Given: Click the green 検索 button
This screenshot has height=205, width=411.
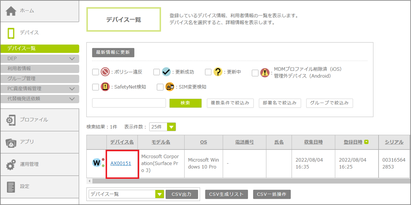Looking at the screenshot, I should (185, 103).
